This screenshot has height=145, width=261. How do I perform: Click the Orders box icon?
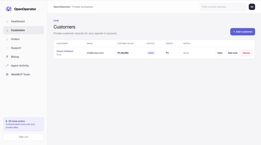[7, 39]
